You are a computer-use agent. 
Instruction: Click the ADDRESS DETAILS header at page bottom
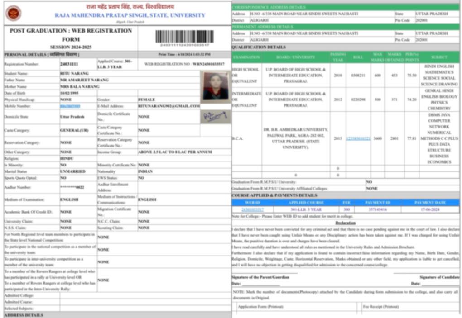pos(24,315)
